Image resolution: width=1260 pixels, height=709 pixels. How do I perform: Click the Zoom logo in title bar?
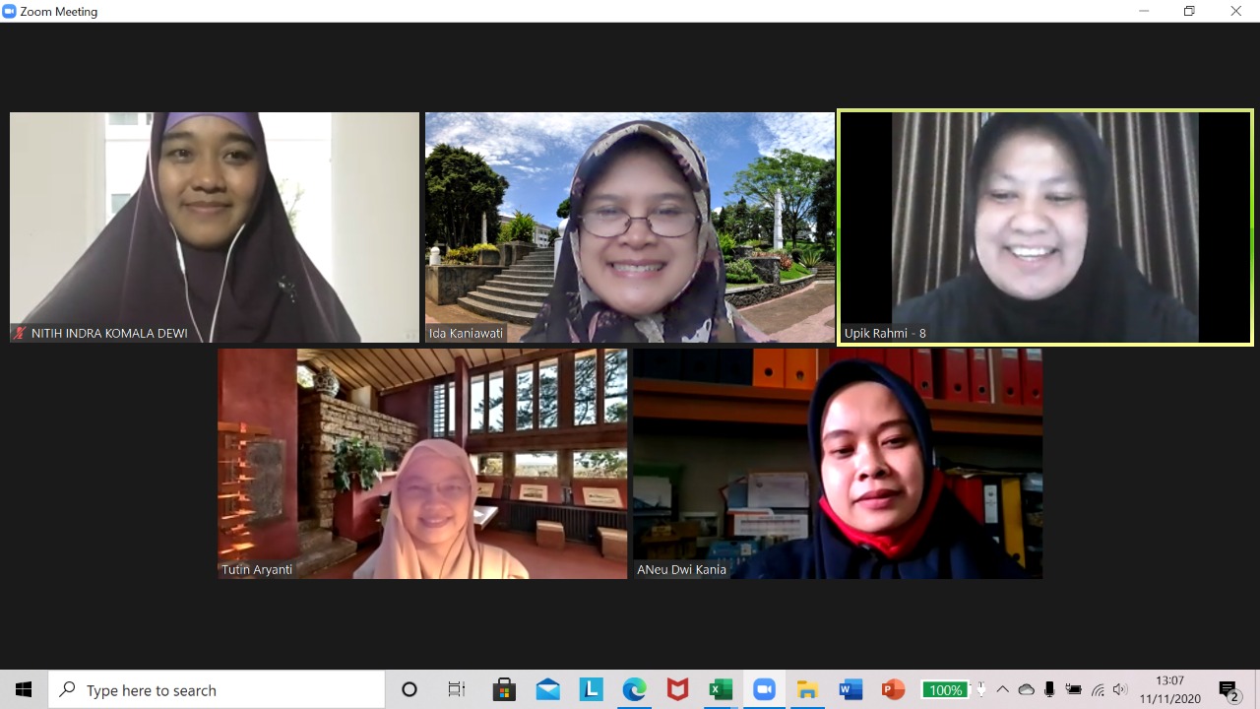click(10, 12)
